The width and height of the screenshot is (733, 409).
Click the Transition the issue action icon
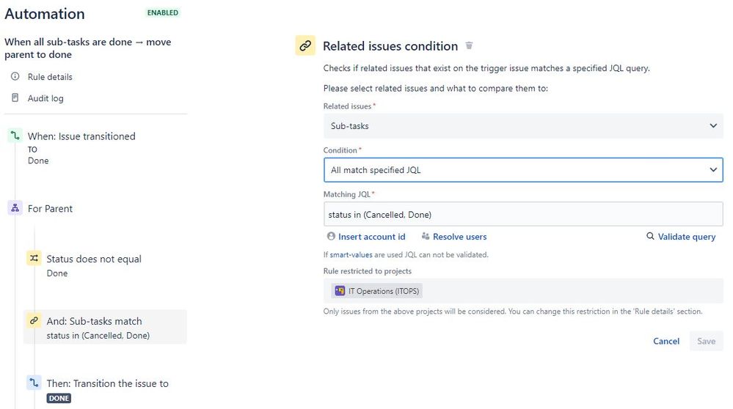pyautogui.click(x=34, y=383)
